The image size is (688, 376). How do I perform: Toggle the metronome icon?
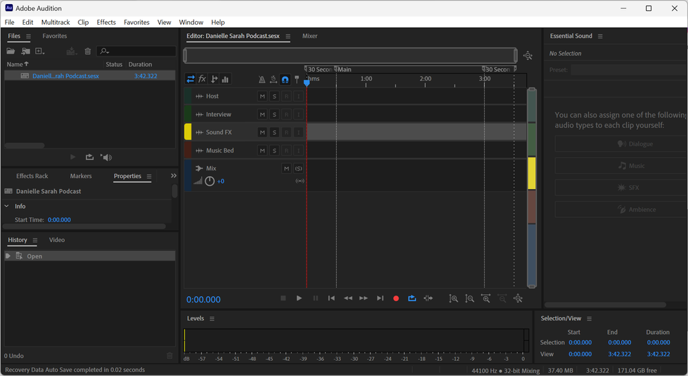(x=262, y=80)
